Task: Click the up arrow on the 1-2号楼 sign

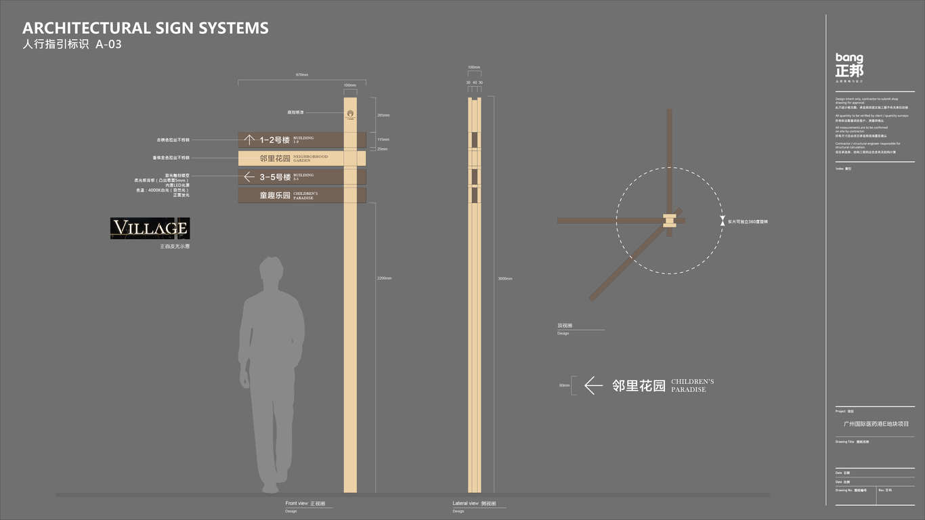Action: click(x=249, y=140)
